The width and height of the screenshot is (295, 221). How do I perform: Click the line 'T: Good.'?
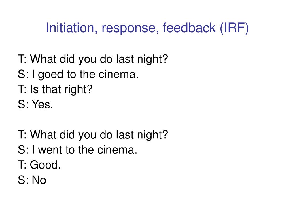(x=39, y=165)
